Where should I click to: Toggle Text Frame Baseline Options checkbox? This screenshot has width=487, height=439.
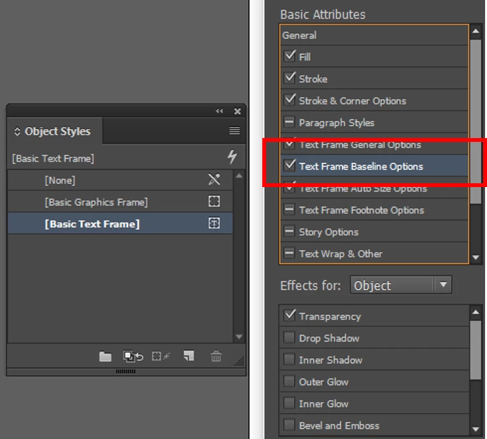[x=290, y=165]
